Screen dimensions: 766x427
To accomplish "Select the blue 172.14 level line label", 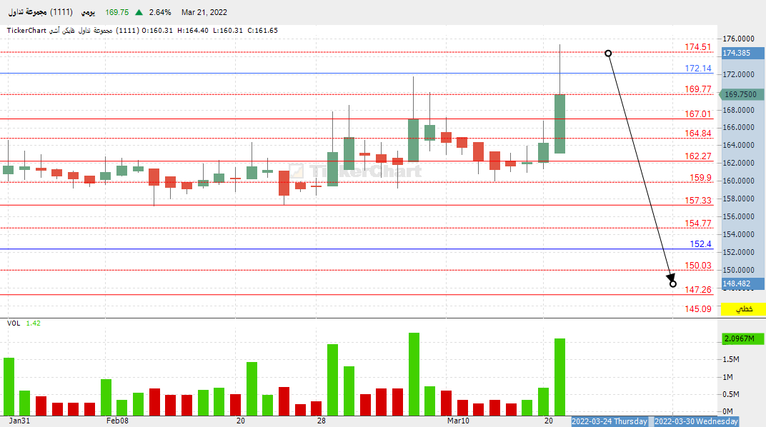I will 698,69.
